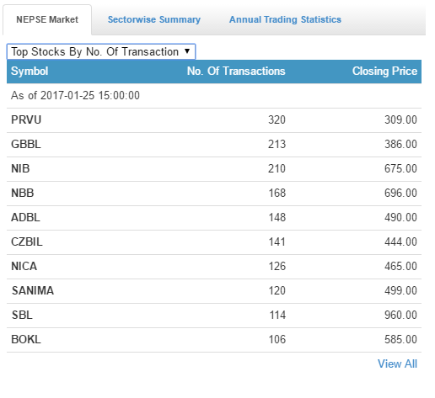Select the ADBL symbol
This screenshot has width=435, height=398.
coord(25,218)
